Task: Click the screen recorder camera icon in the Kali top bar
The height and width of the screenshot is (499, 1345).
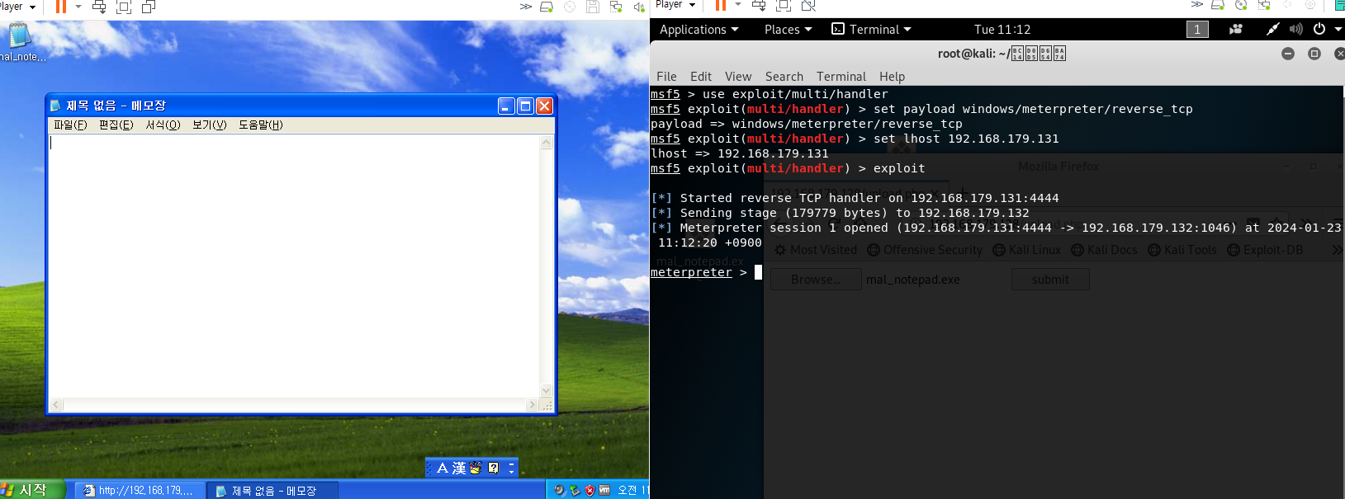Action: point(1236,30)
